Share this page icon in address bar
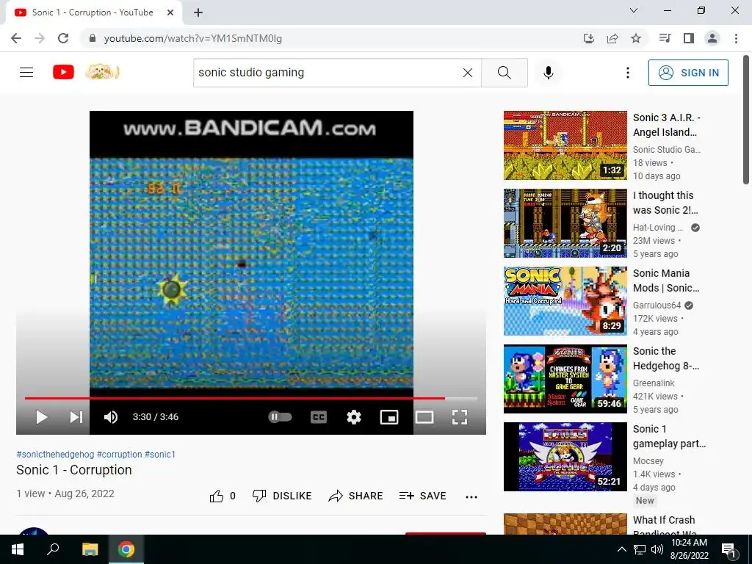Image resolution: width=752 pixels, height=564 pixels. [612, 38]
